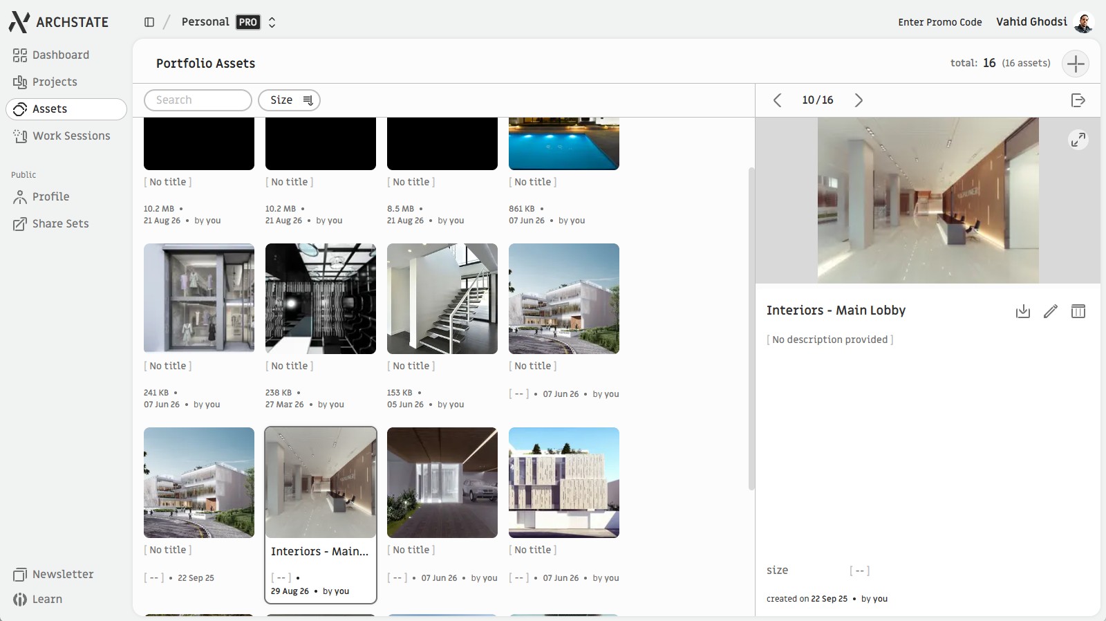Click the Assets icon in sidebar
This screenshot has height=621, width=1106.
coord(20,109)
